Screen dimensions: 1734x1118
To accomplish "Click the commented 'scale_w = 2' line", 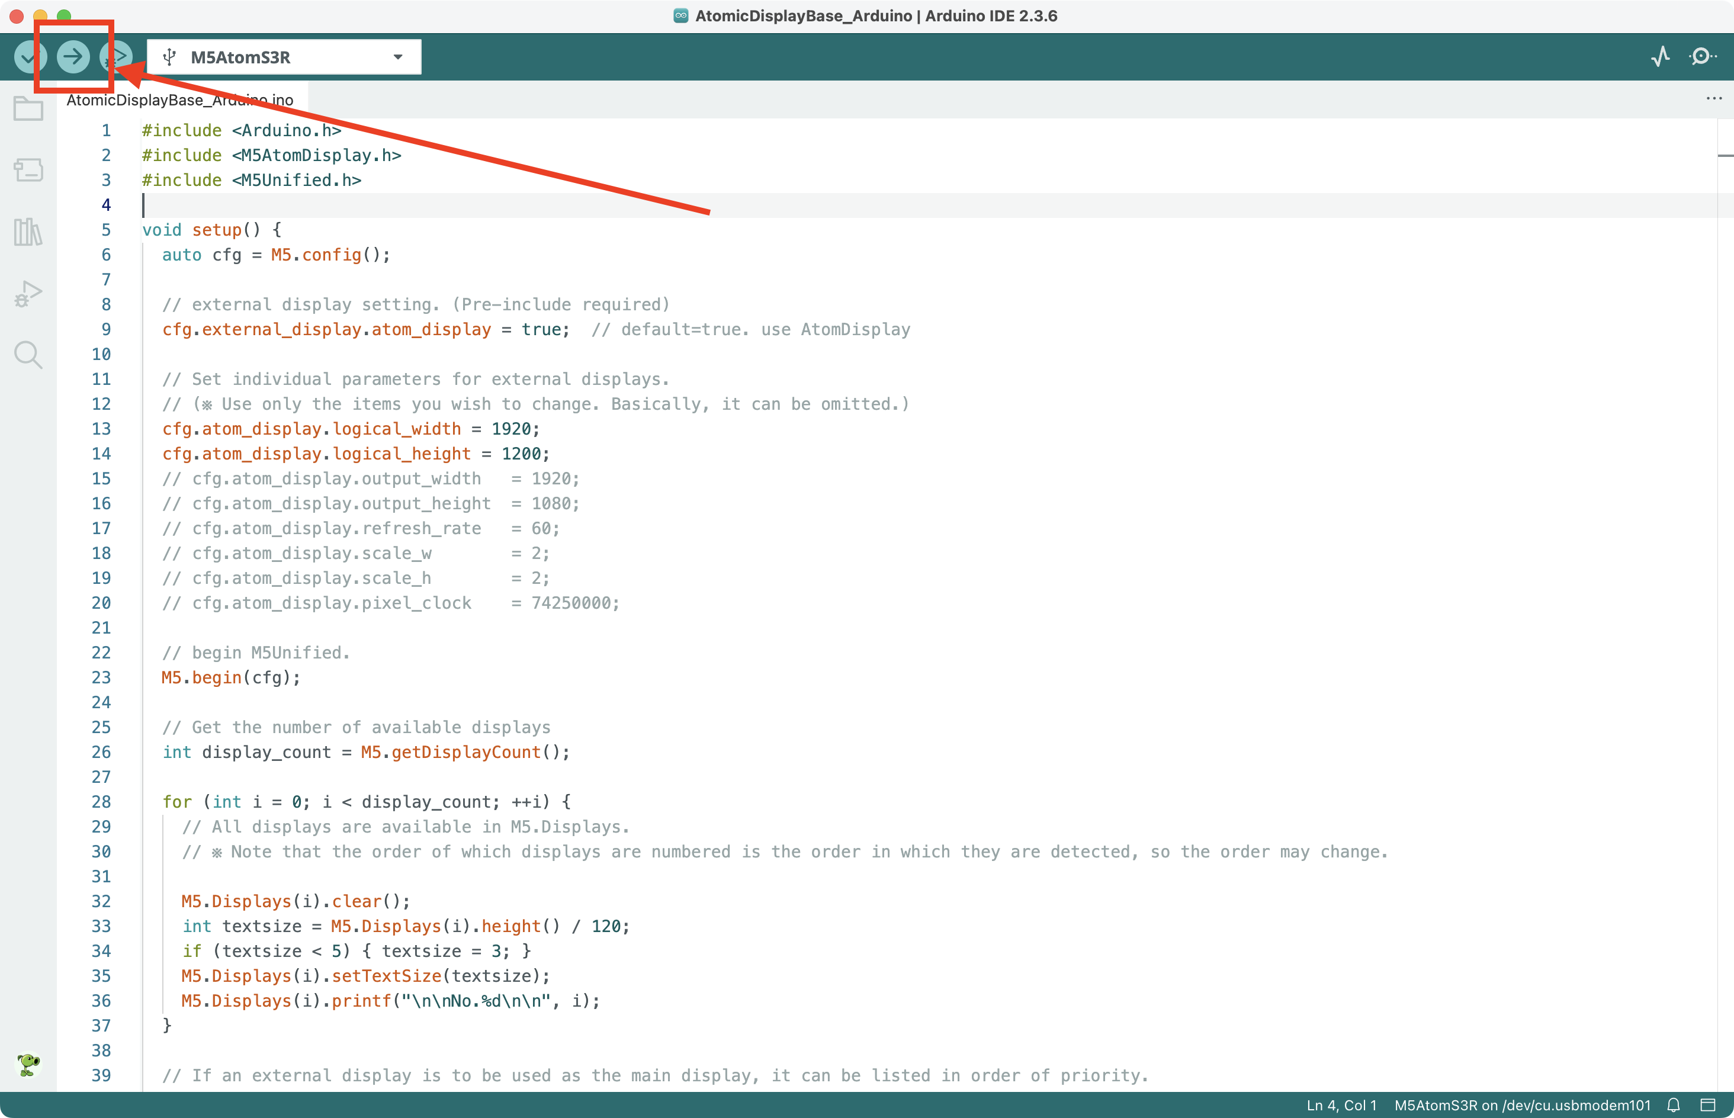I will point(356,553).
